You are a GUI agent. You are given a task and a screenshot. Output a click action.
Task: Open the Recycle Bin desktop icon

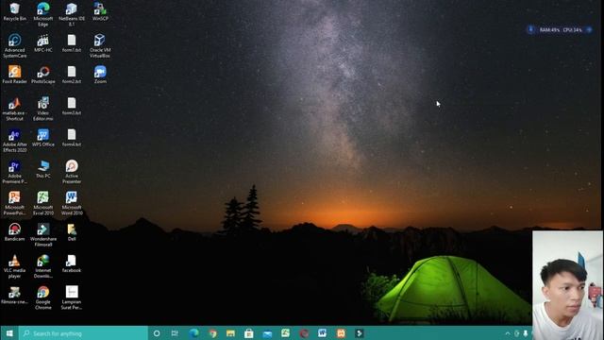(15, 11)
